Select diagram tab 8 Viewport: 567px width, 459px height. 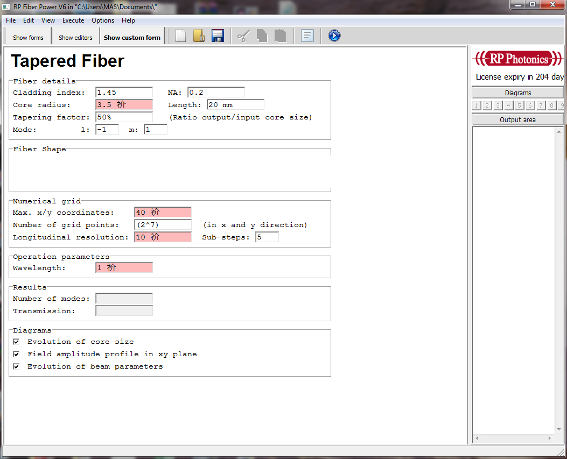[x=551, y=105]
